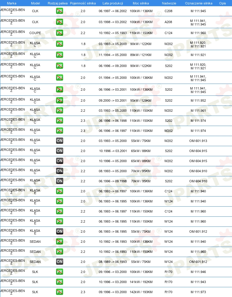Select date range 09.2000 -> 03.2001
Screen dimensions: 232x297
[x=113, y=100]
